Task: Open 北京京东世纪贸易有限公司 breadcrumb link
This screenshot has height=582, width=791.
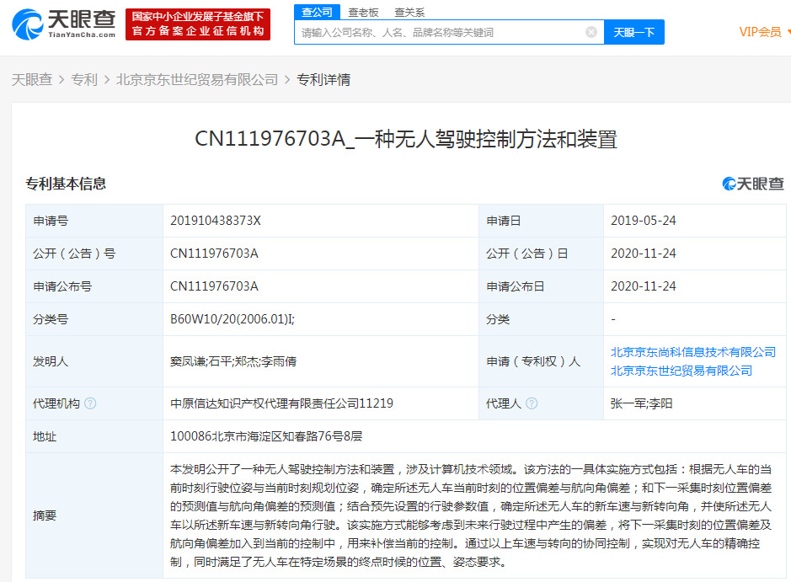Action: coord(197,80)
